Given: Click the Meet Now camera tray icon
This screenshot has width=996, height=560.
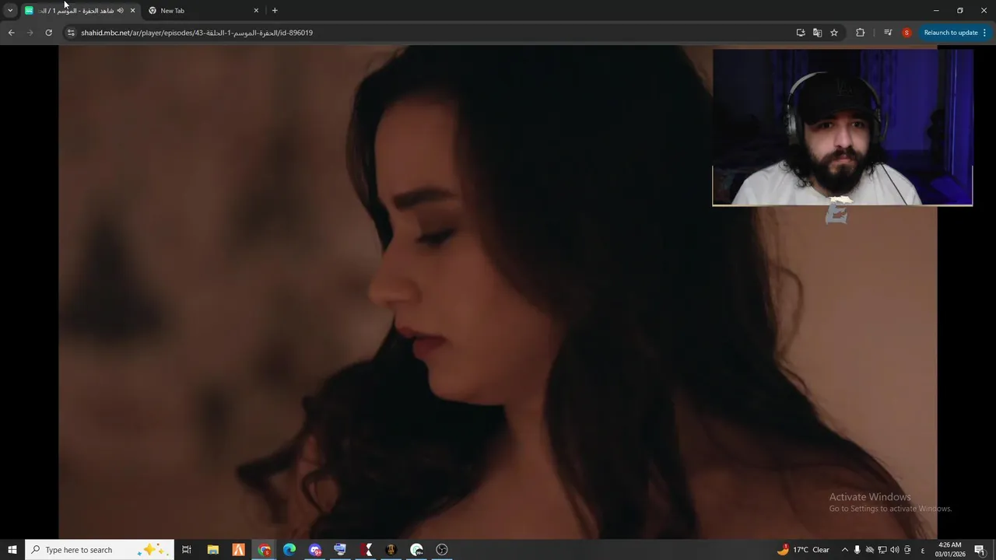Looking at the screenshot, I should 907,550.
